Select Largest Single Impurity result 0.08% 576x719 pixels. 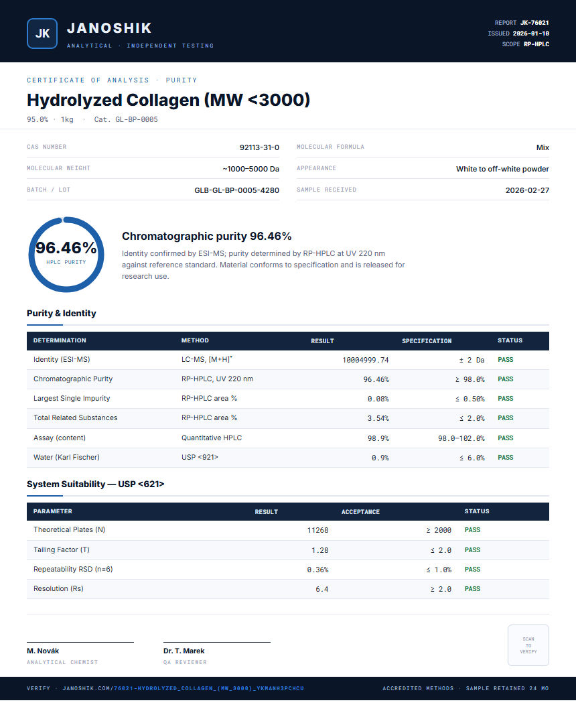(x=378, y=399)
